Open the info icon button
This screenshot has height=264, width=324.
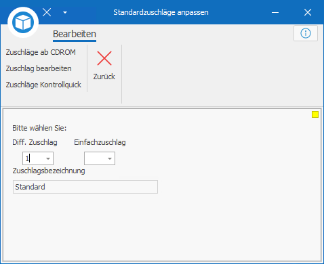306,33
